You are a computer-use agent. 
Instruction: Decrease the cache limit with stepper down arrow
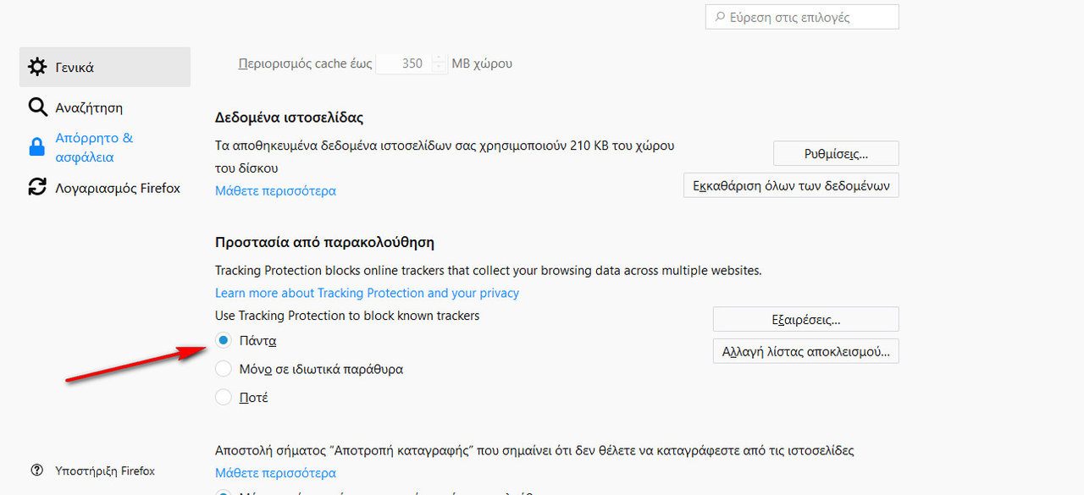tap(439, 69)
